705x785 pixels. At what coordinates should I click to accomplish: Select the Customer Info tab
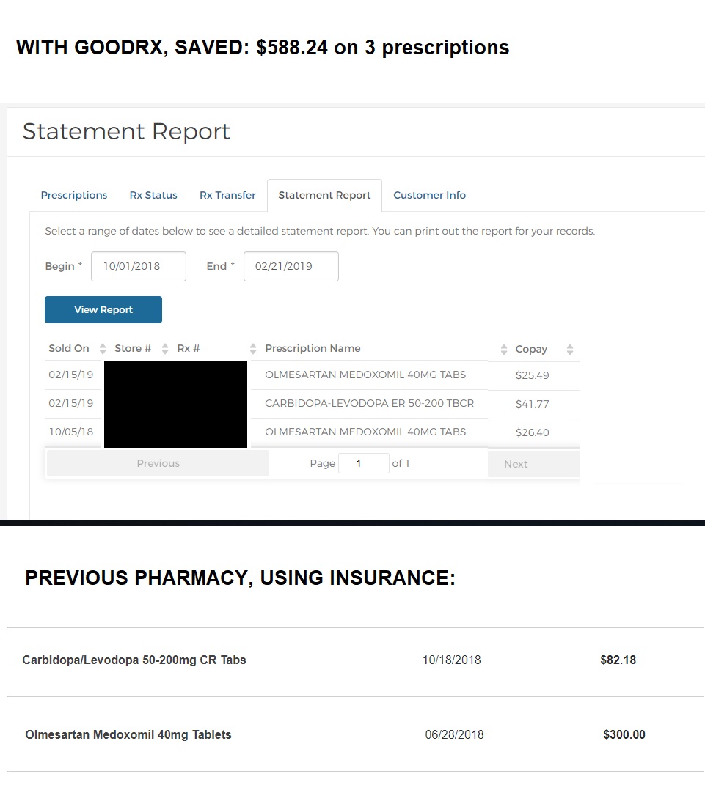click(429, 195)
